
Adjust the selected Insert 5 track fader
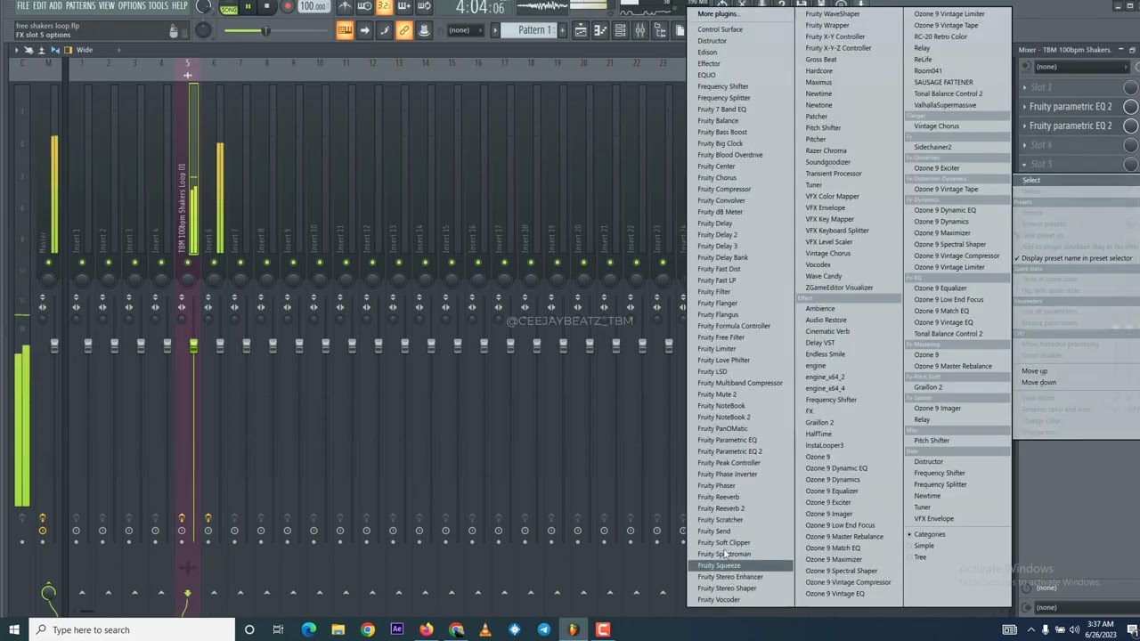(193, 345)
